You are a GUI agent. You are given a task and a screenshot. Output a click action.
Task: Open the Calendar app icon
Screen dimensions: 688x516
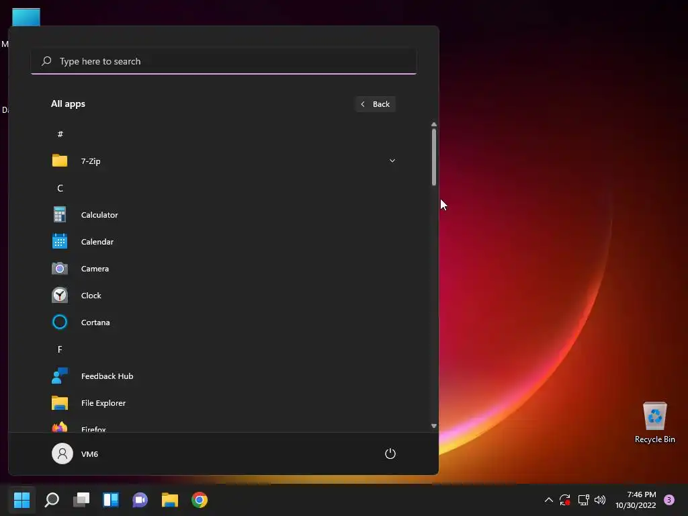tap(60, 241)
